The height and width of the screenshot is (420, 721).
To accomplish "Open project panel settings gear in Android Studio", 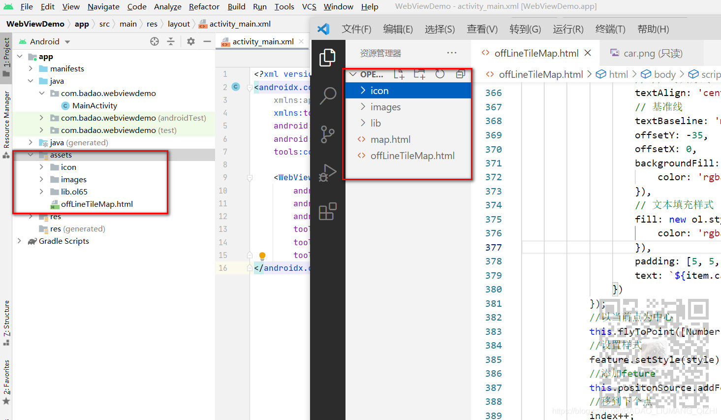I will pos(190,41).
